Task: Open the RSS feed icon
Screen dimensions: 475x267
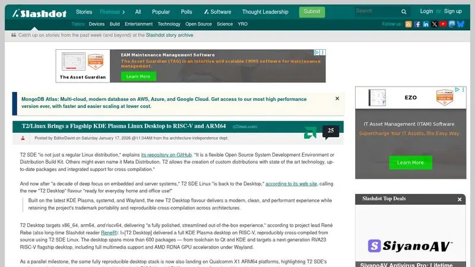Action: [408, 24]
